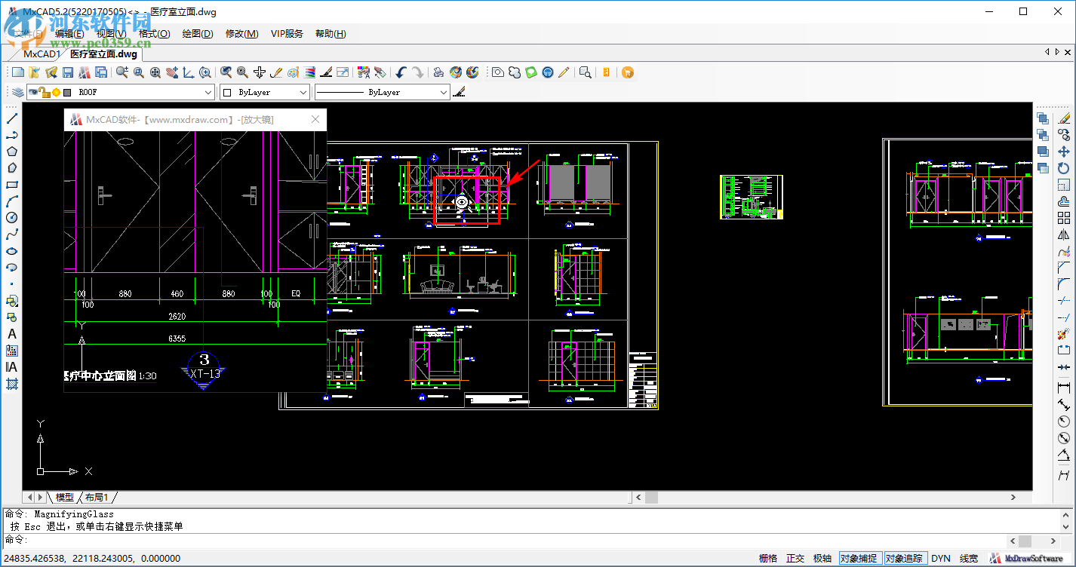The width and height of the screenshot is (1076, 567).
Task: Select the Mirror tool in right toolbar
Action: (x=1064, y=234)
